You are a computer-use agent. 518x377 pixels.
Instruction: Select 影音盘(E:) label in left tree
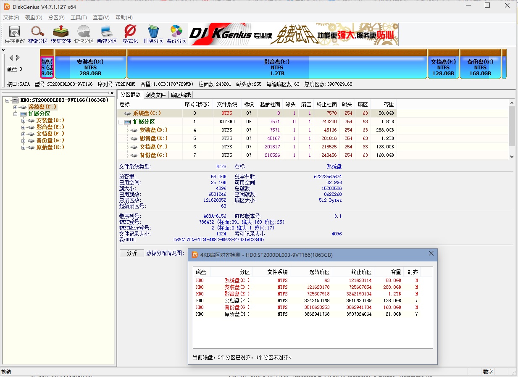tap(50, 127)
